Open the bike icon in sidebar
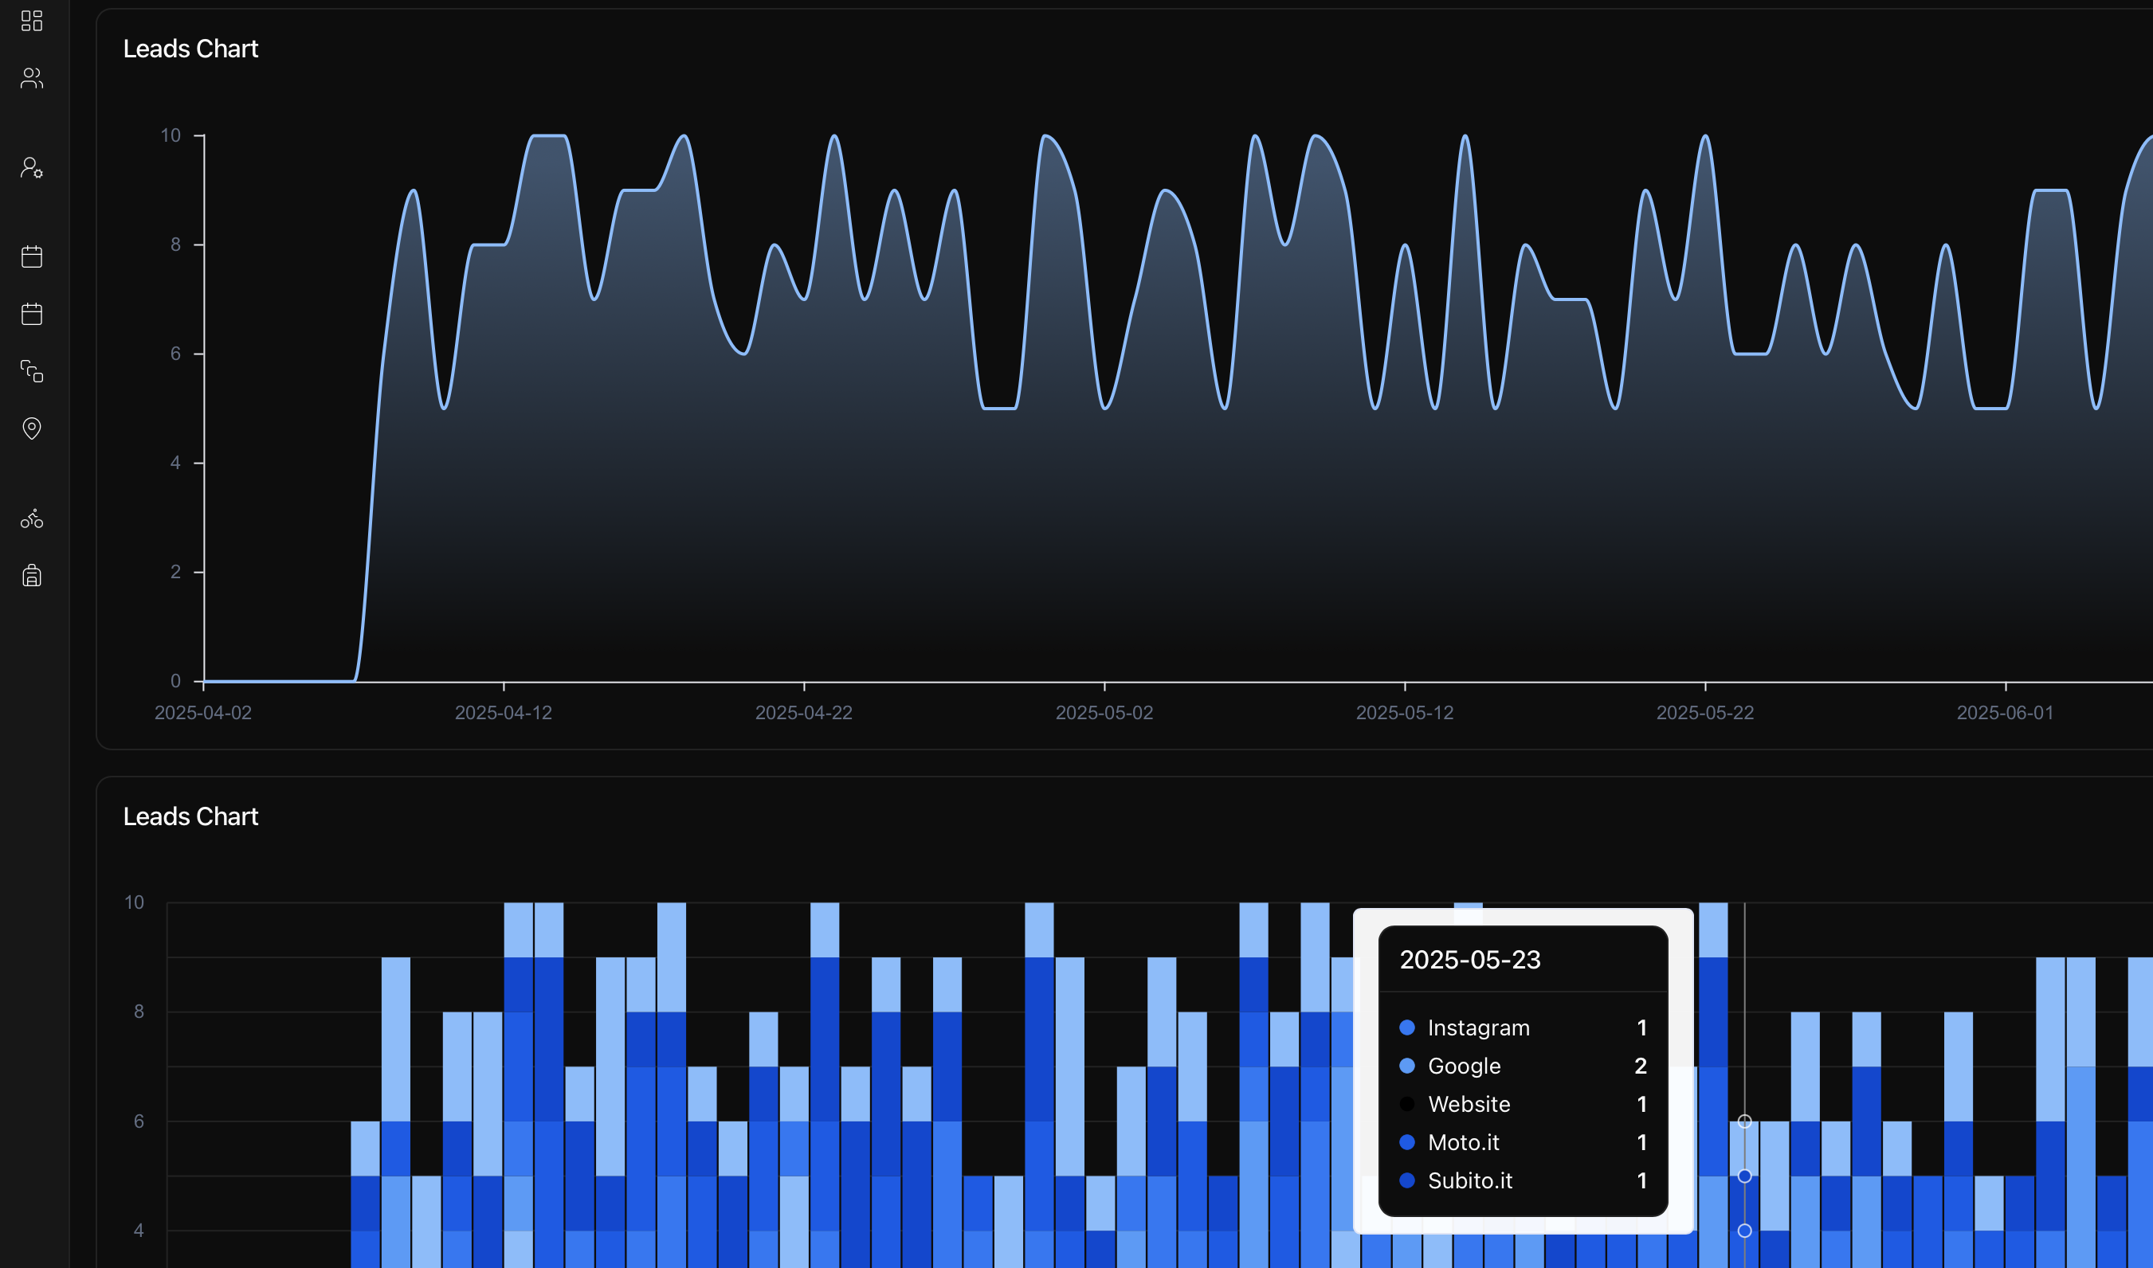The height and width of the screenshot is (1268, 2153). click(32, 519)
